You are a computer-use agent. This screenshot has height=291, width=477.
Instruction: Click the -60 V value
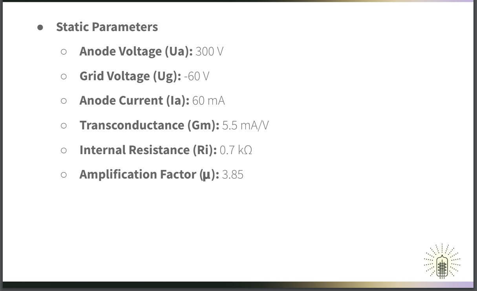tap(196, 76)
